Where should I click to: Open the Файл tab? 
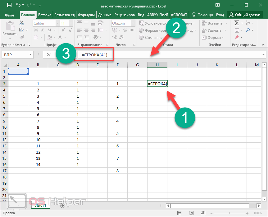pos(9,15)
